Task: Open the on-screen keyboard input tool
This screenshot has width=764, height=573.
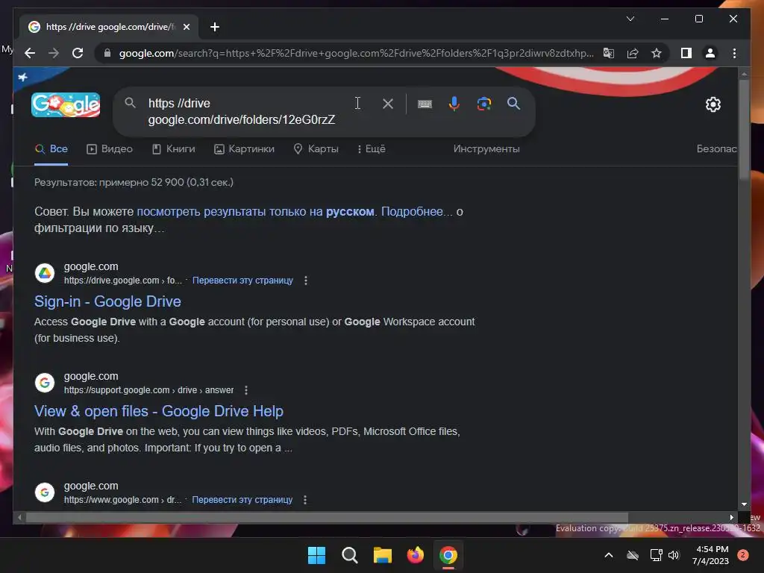Action: (425, 104)
